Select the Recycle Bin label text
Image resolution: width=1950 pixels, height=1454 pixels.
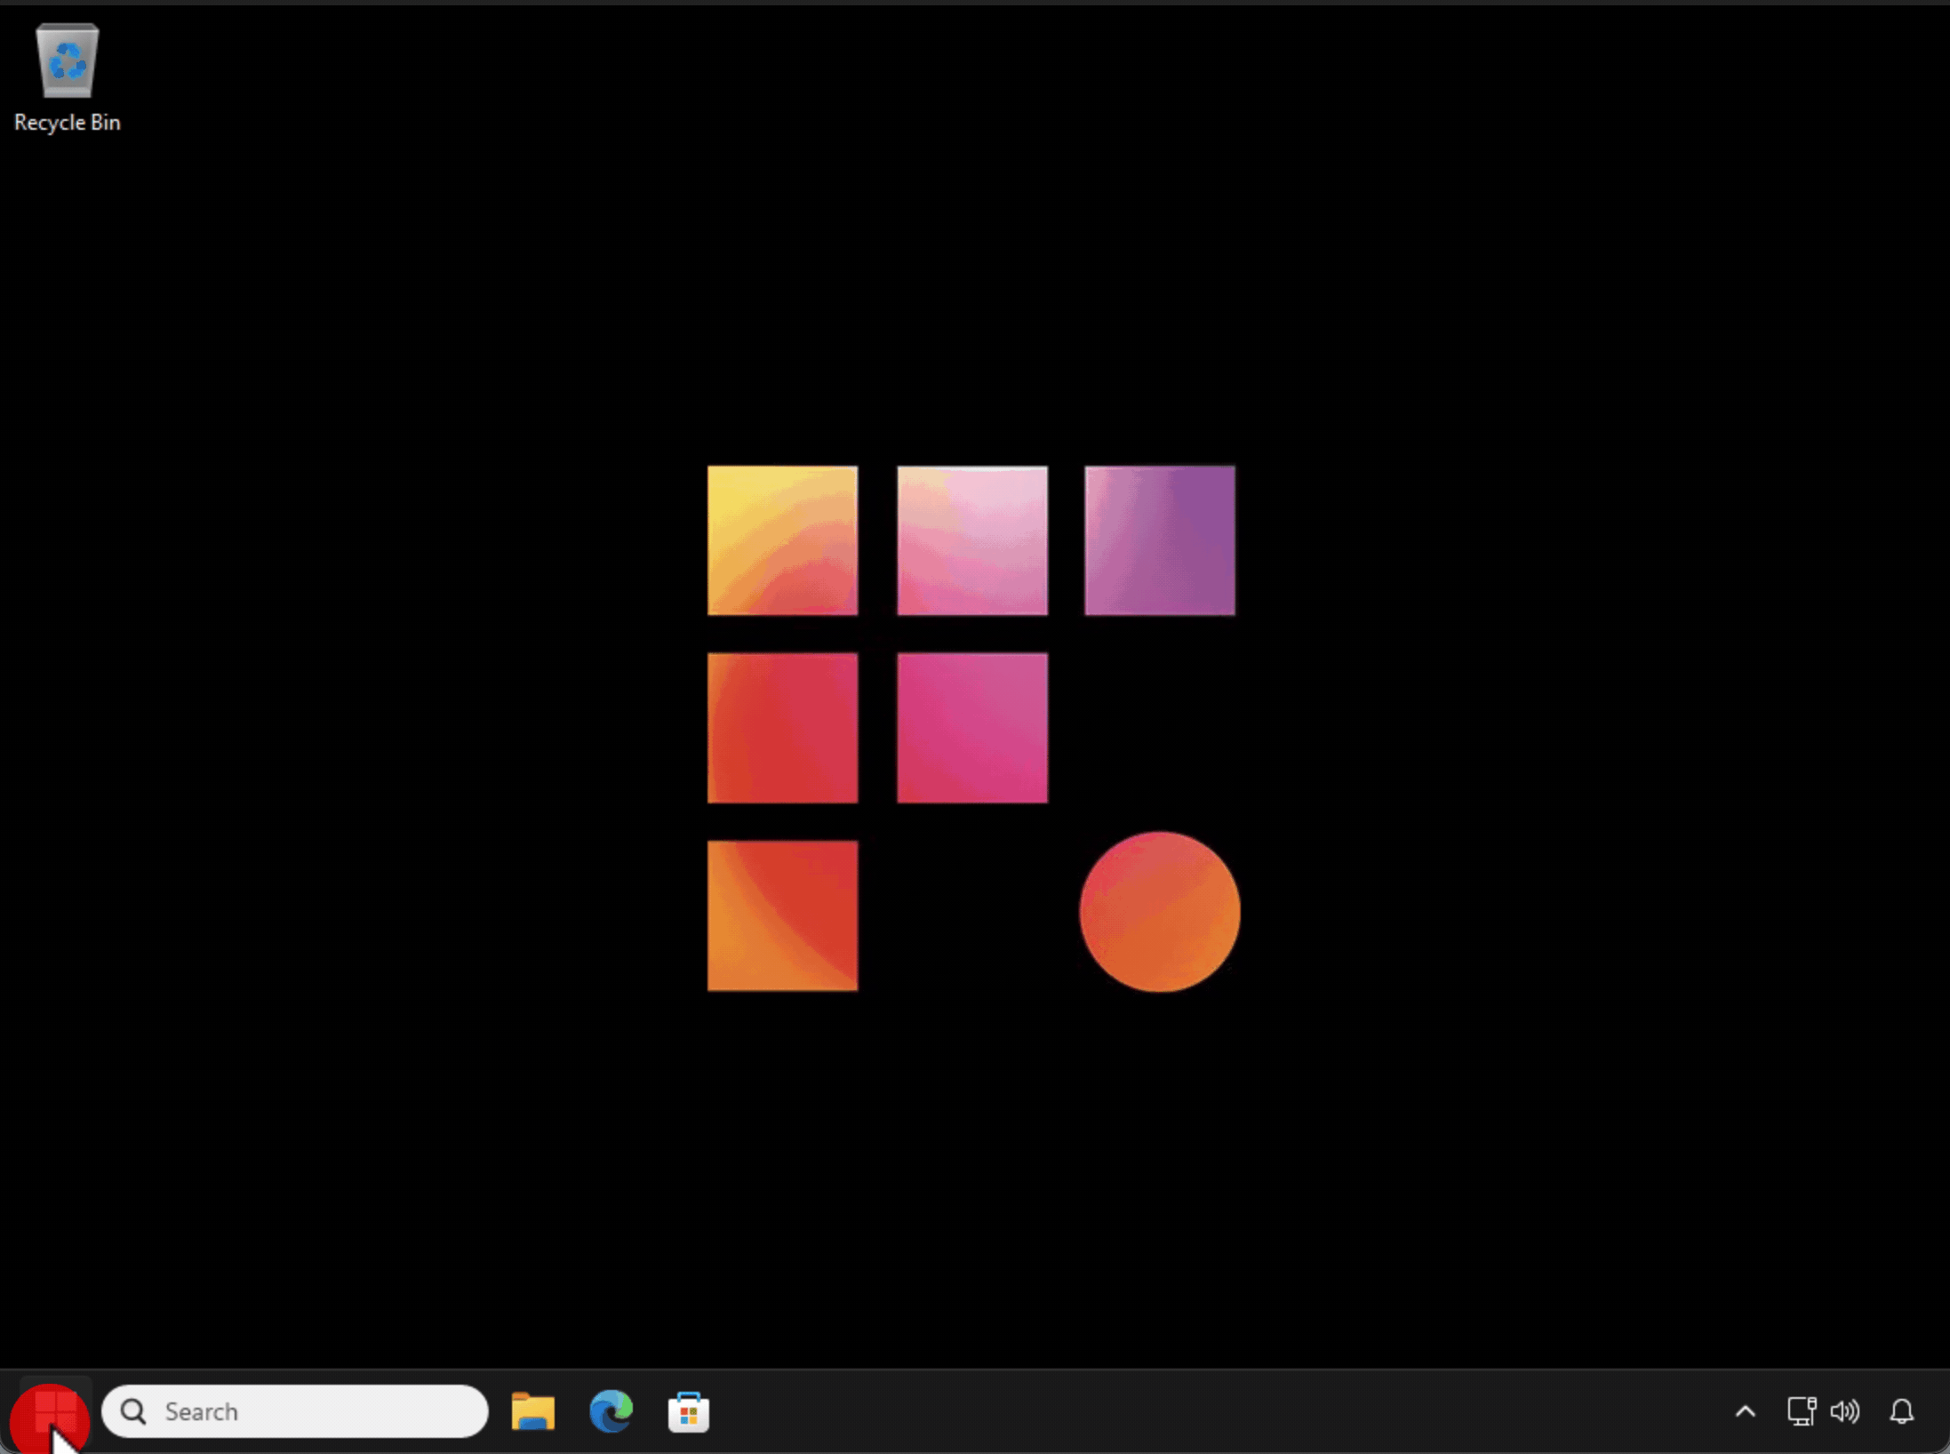(x=67, y=122)
